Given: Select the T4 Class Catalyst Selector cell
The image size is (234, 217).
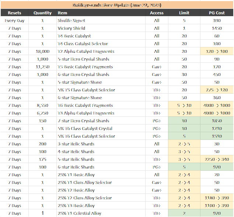Looking at the screenshot, I should (101, 44).
